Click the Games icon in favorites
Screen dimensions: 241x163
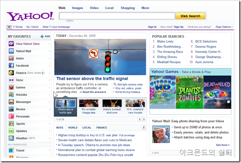(11, 87)
